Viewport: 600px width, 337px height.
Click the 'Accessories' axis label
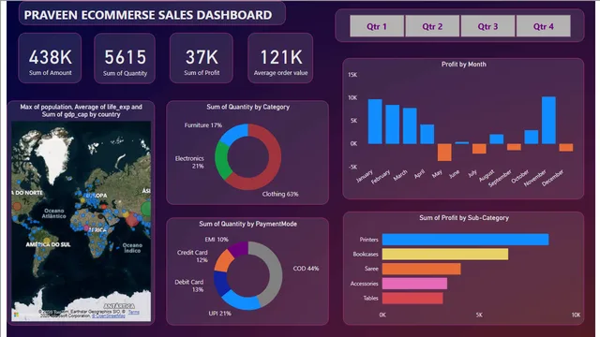click(365, 284)
